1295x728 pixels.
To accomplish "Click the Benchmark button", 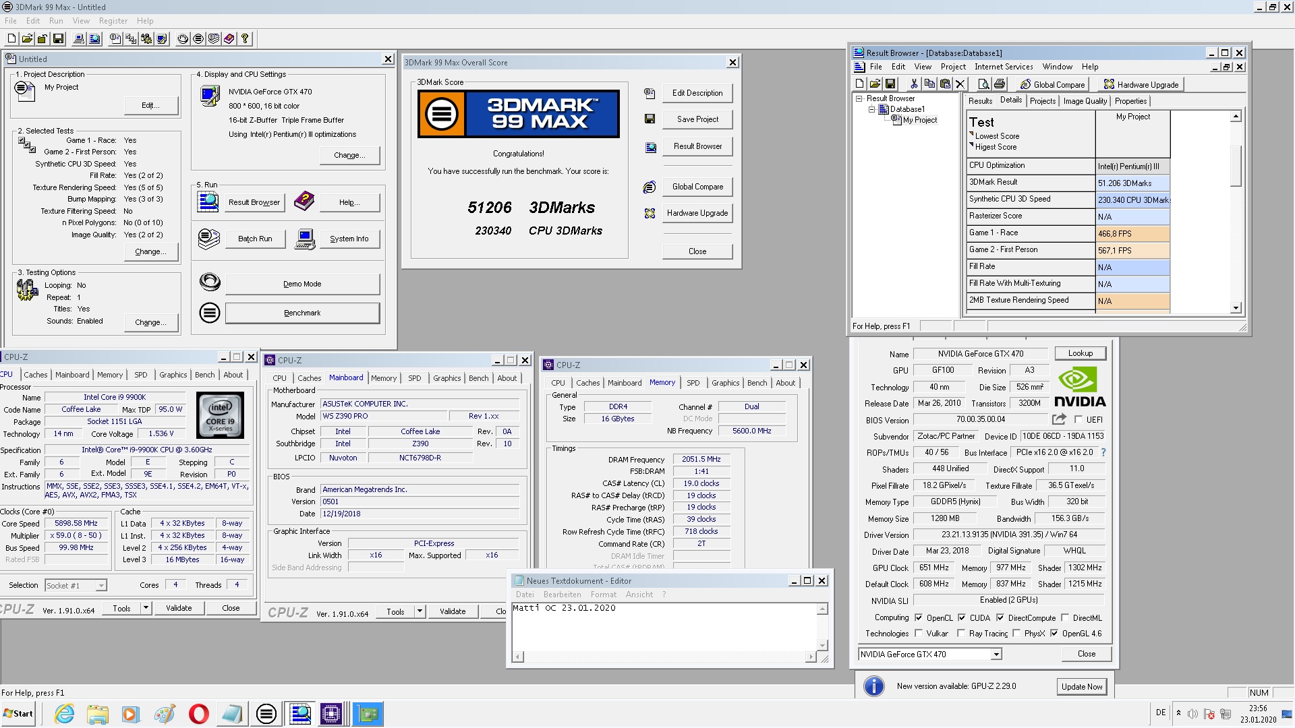I will pyautogui.click(x=302, y=313).
